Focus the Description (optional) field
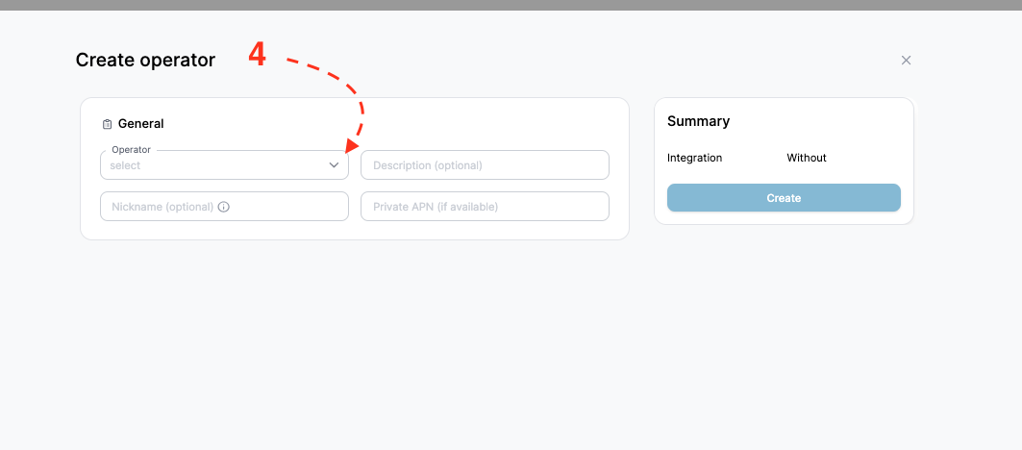1022x450 pixels. [485, 165]
